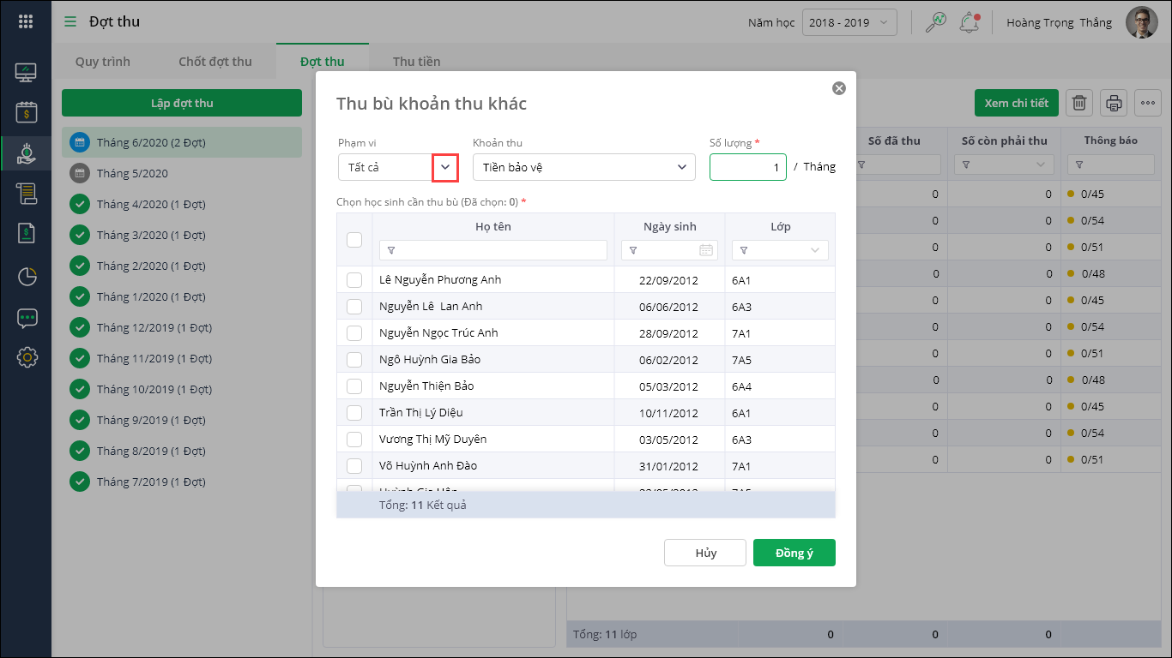Open the pie chart reports sidebar icon

pos(27,276)
